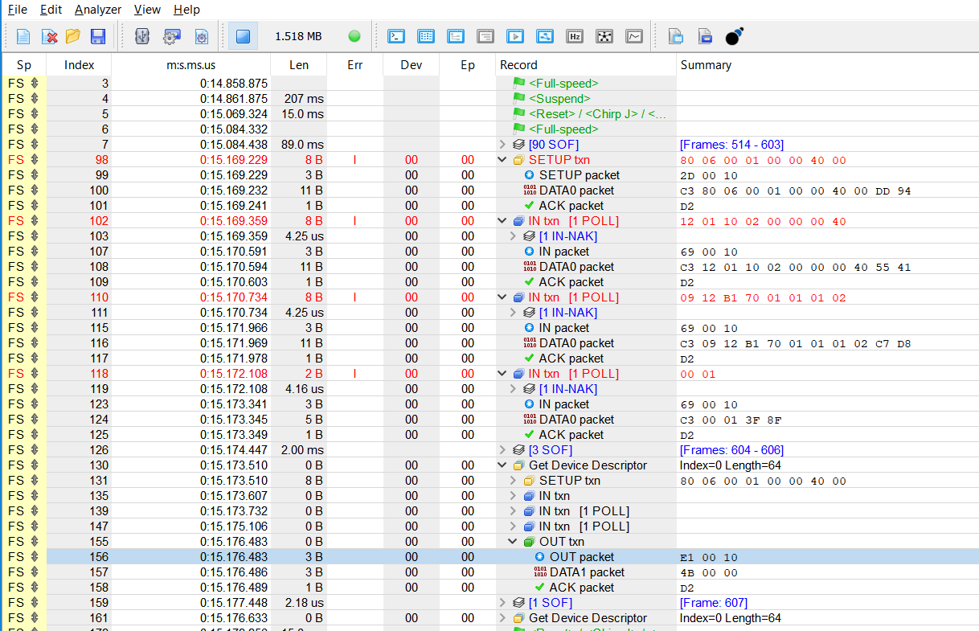Save capture with the floppy disk icon
The height and width of the screenshot is (631, 979).
98,36
